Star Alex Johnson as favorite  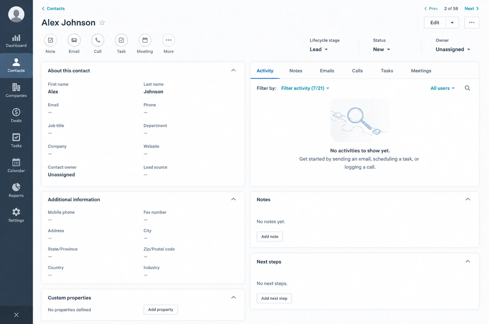coord(102,23)
